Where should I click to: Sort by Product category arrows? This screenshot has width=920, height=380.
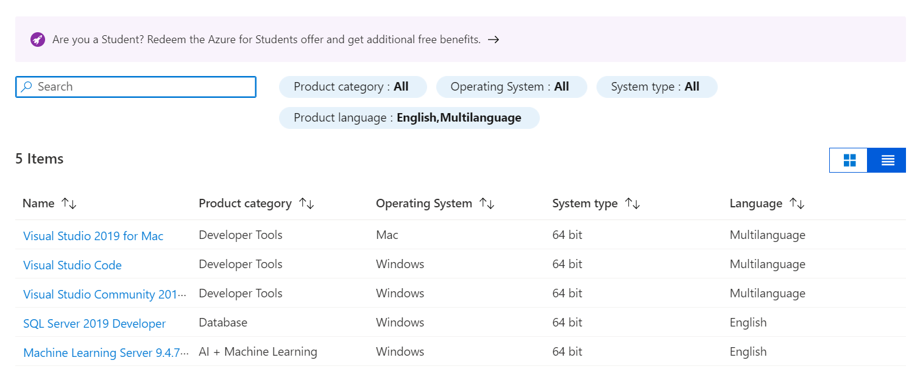[x=306, y=204]
